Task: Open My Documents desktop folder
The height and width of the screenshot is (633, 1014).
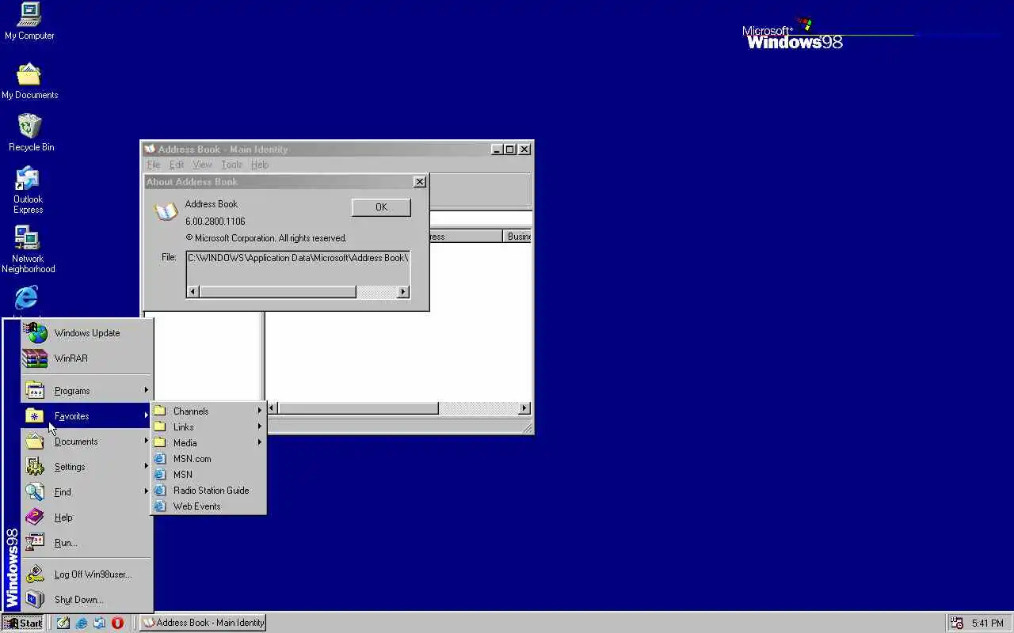Action: 29,81
